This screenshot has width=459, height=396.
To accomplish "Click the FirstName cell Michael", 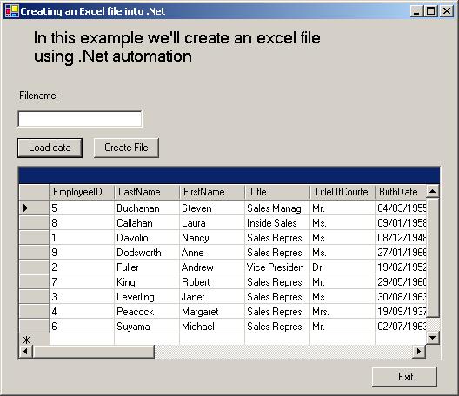I will (212, 327).
